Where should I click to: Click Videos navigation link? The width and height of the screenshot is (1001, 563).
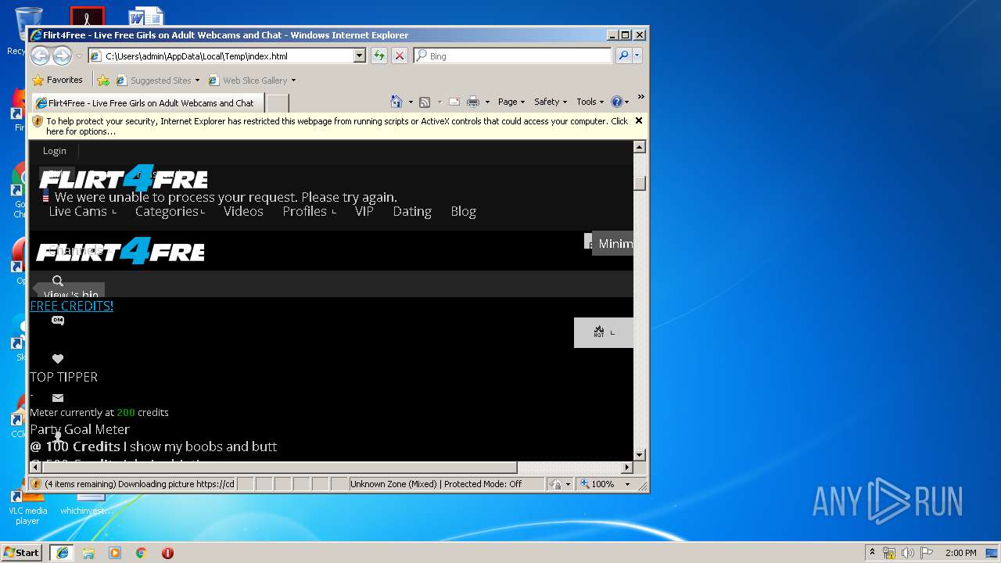click(x=243, y=211)
